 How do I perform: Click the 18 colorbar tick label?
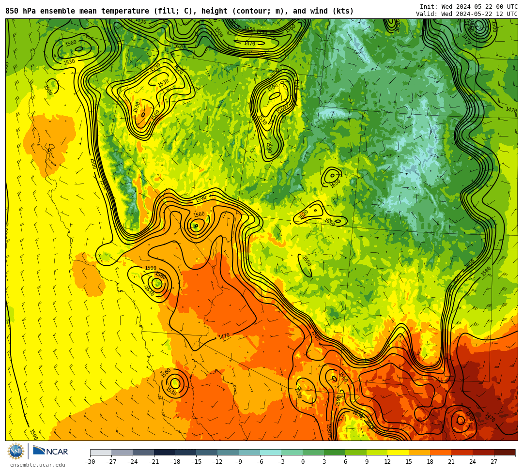(x=431, y=462)
